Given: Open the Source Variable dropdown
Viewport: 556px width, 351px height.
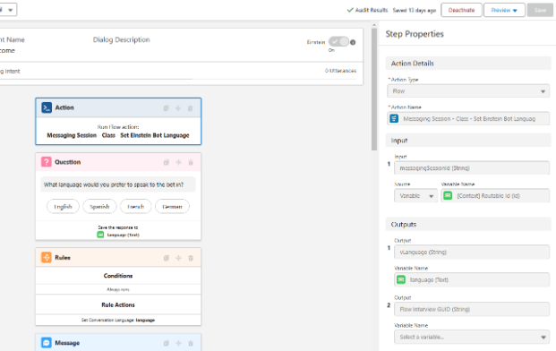Looking at the screenshot, I should click(415, 196).
